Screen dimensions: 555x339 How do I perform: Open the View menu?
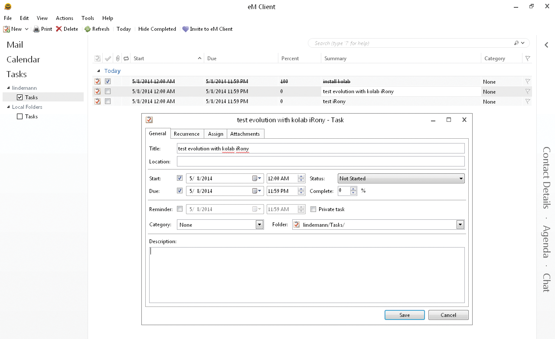click(42, 18)
